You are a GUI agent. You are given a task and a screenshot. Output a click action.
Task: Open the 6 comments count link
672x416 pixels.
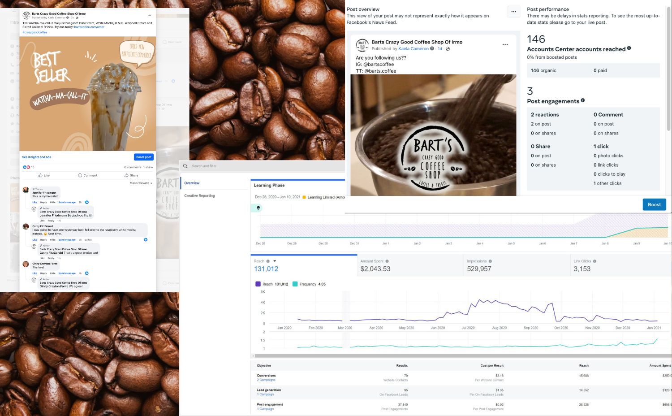(133, 167)
